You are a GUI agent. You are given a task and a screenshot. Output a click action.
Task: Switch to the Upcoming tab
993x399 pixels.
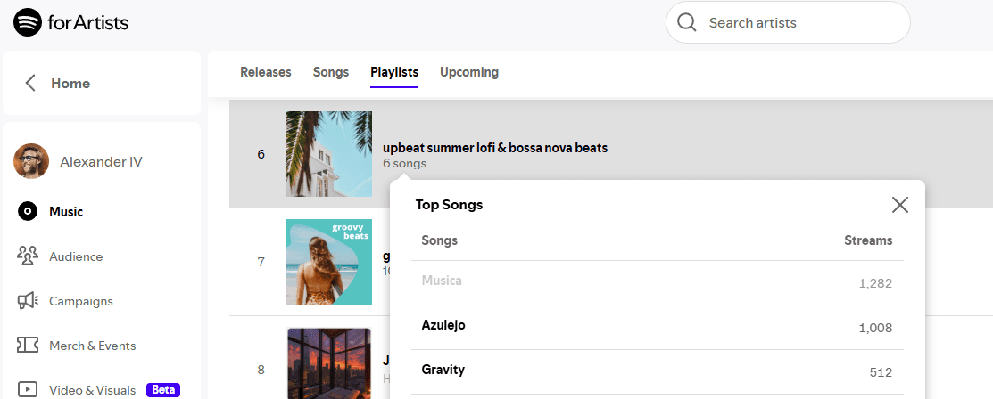469,72
